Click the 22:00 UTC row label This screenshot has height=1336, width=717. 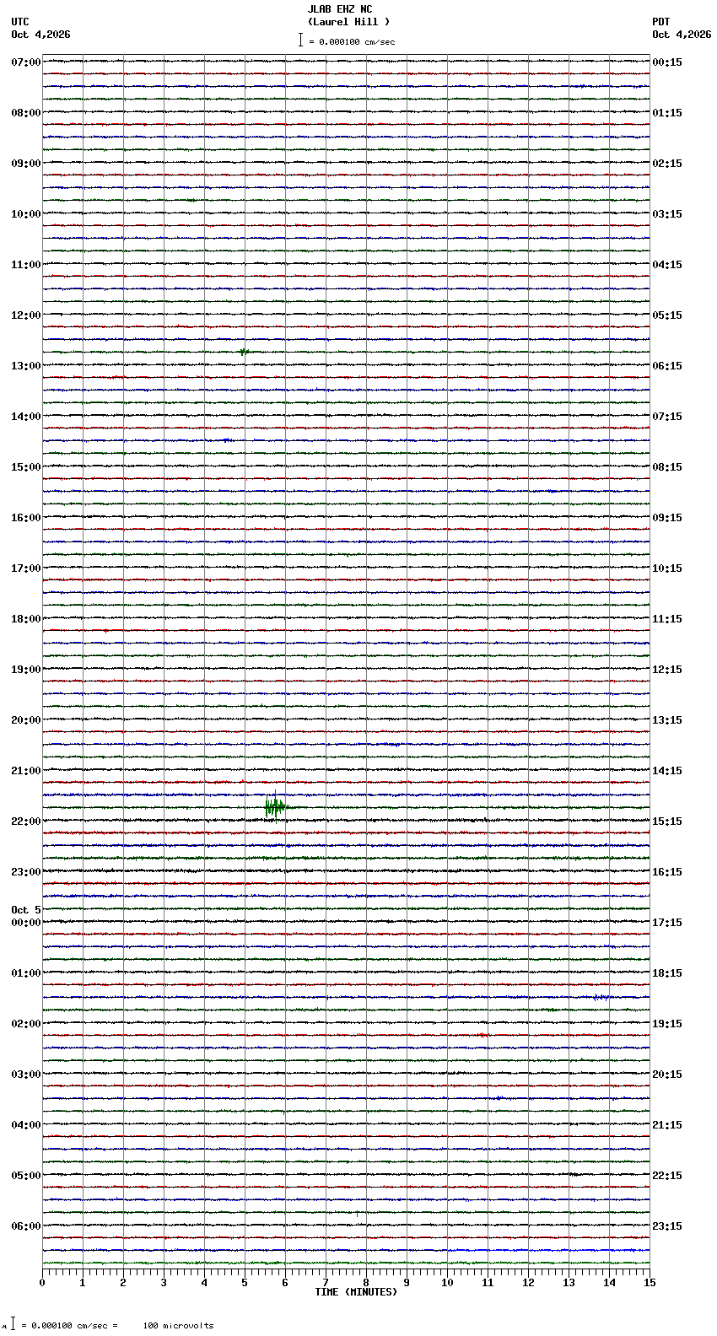coord(26,822)
